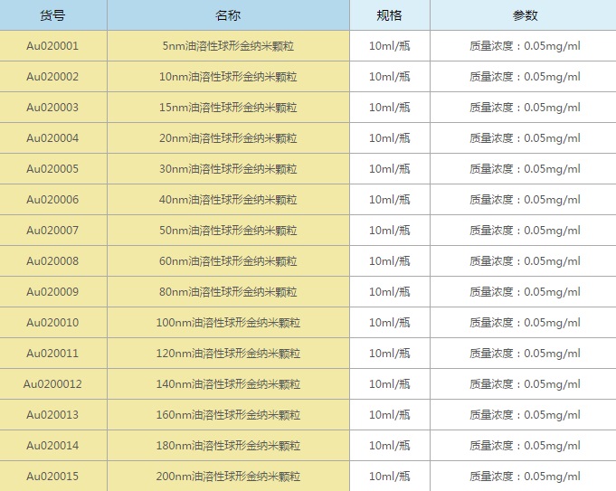The width and height of the screenshot is (616, 491).
Task: Open 200nm油溶性球形金纳米颗粒 product name
Action: (228, 477)
